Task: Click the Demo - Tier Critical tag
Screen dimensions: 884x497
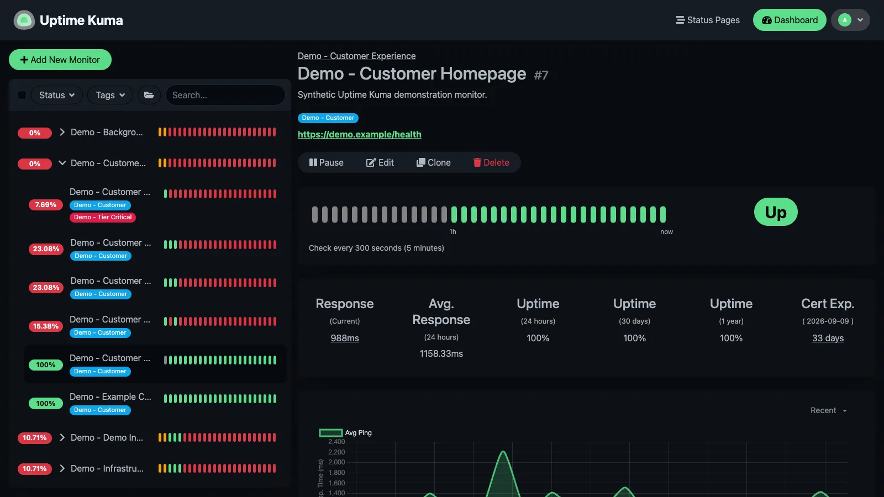Action: tap(103, 218)
